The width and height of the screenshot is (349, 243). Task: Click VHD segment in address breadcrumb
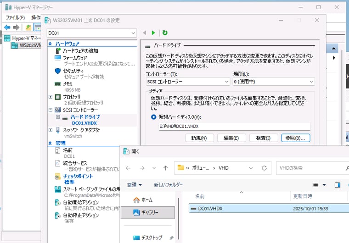coord(224,168)
